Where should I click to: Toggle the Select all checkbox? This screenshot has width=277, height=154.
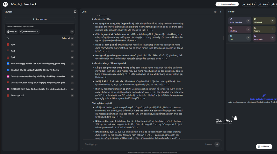(x=72, y=38)
